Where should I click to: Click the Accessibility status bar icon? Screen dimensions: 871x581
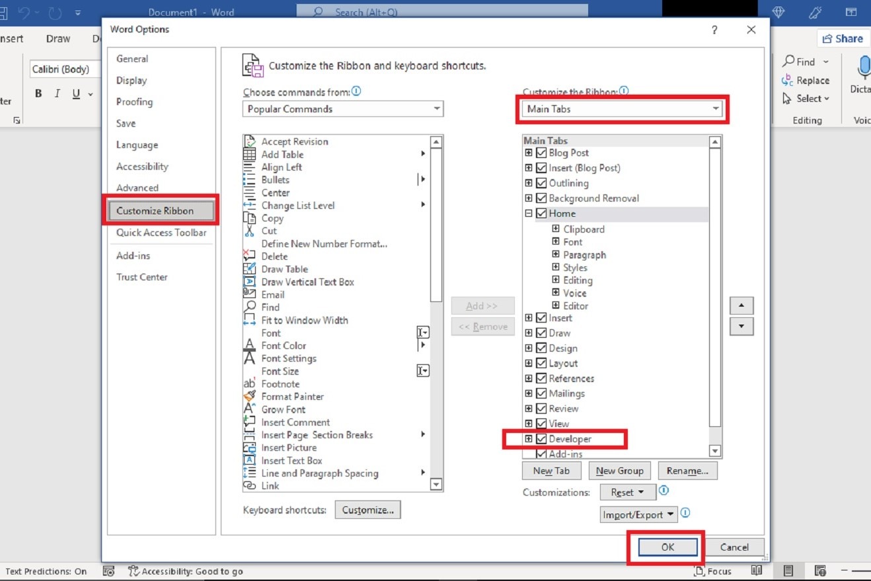(134, 571)
